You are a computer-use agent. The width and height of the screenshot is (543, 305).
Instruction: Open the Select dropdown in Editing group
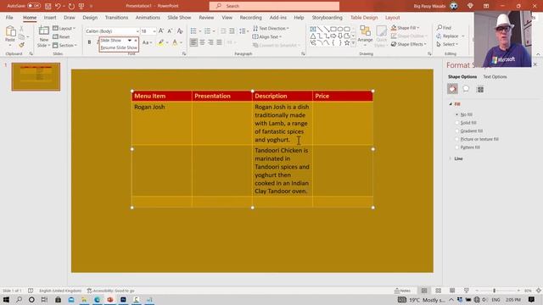pos(447,44)
